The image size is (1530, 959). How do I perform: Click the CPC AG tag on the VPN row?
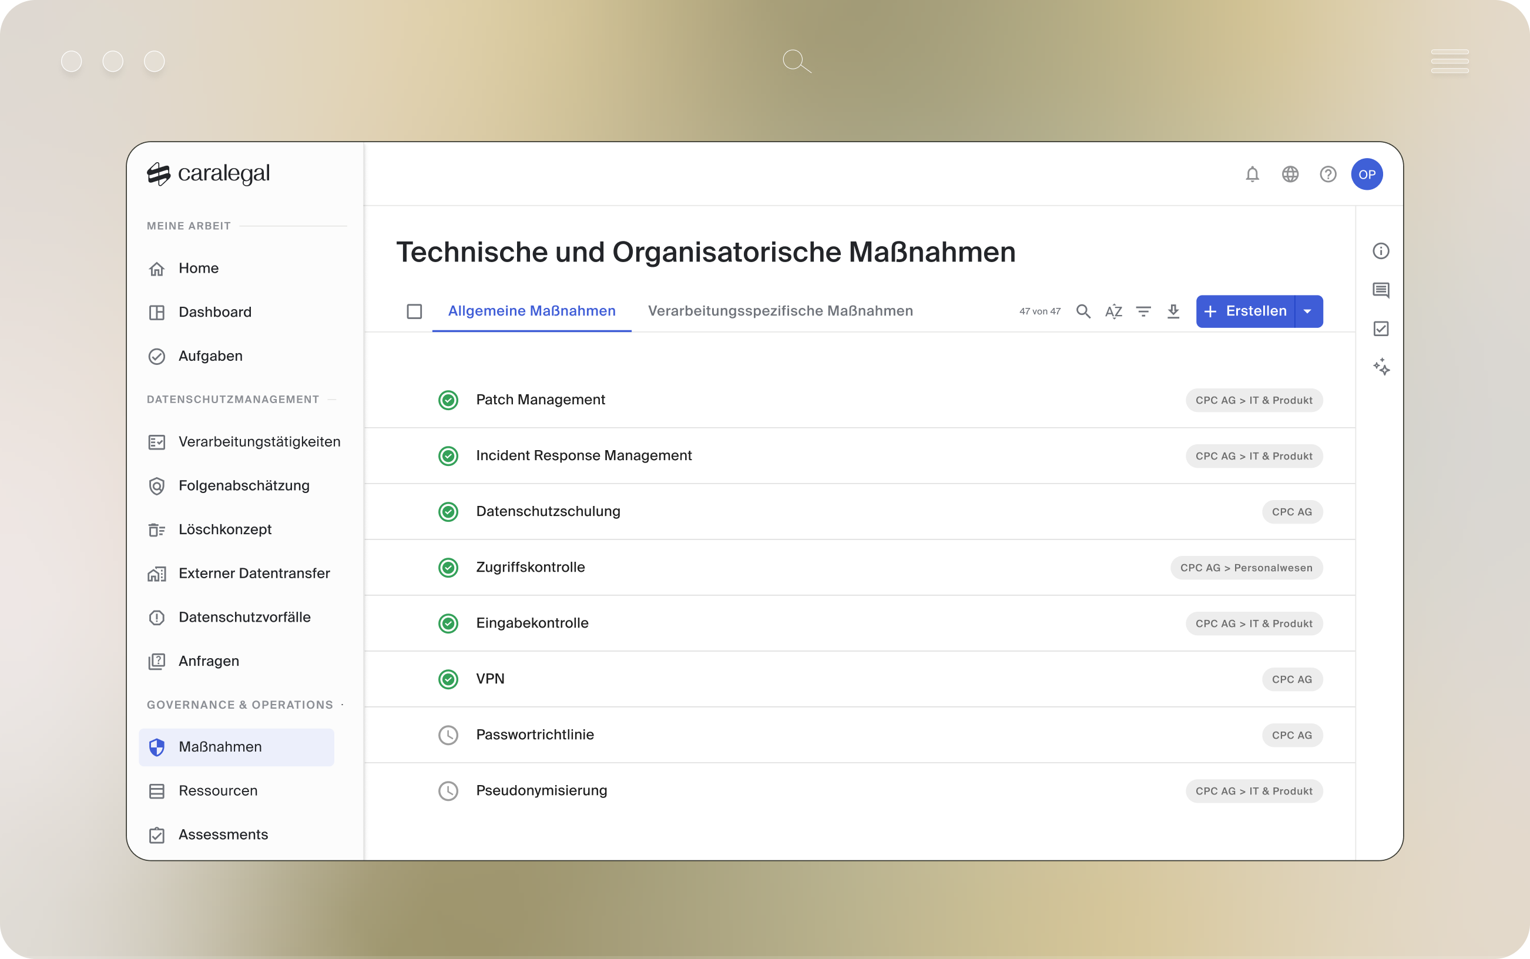pyautogui.click(x=1292, y=679)
